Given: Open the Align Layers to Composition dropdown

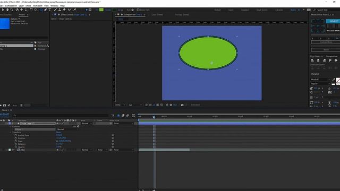Looking at the screenshot, I should click(331, 56).
